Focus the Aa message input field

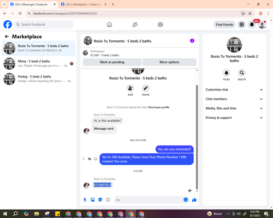149,200
